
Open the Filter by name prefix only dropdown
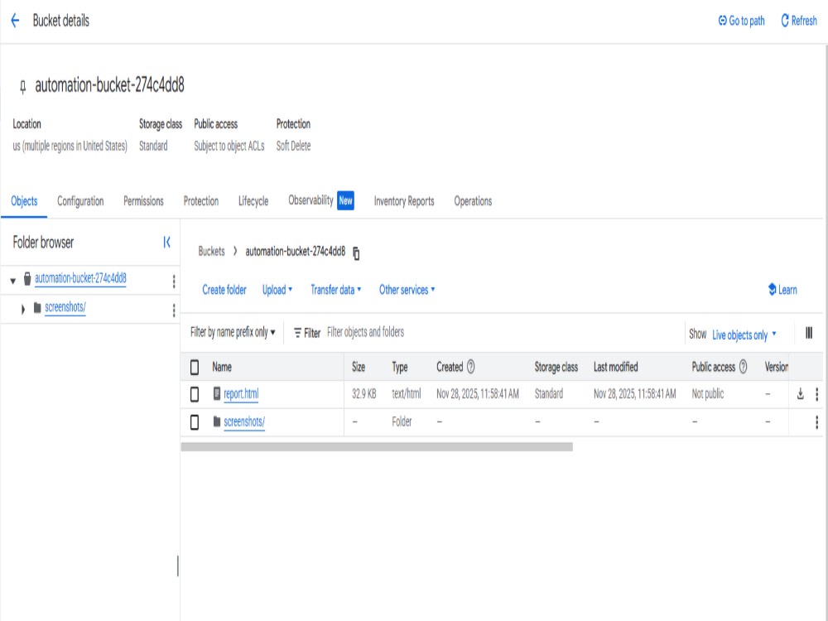click(x=233, y=332)
